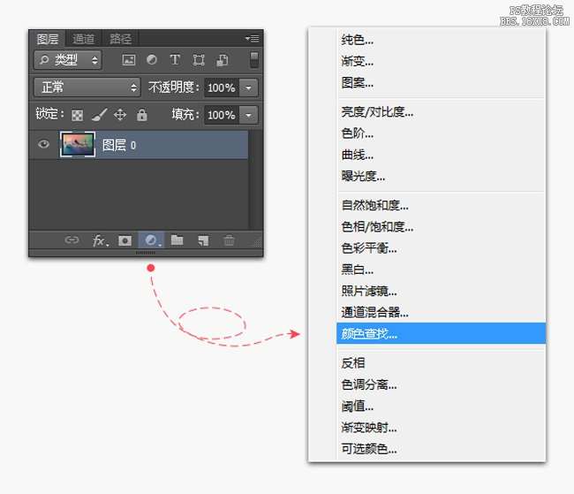Screen dimensions: 574x494
Task: Select 色彩平衡... adjustment
Action: pos(441,248)
